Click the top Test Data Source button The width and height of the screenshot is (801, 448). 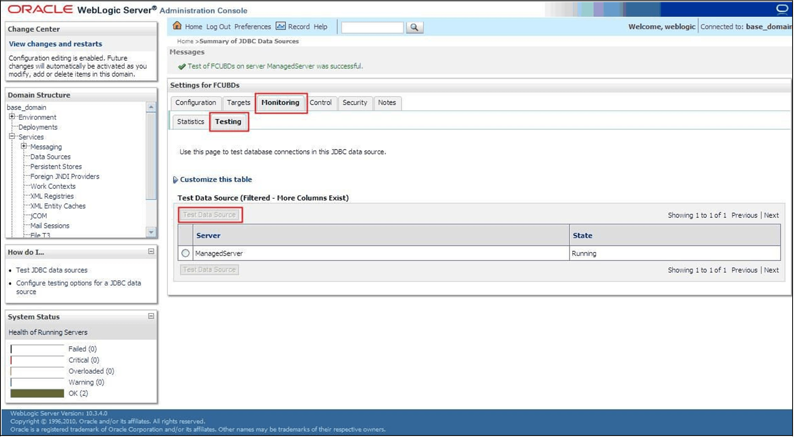[209, 215]
